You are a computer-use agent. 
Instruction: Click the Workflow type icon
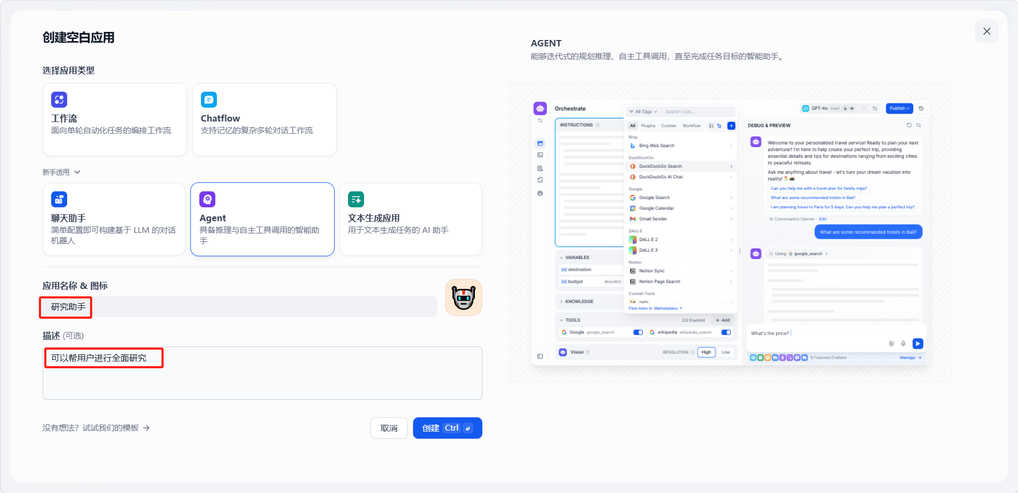coord(59,100)
